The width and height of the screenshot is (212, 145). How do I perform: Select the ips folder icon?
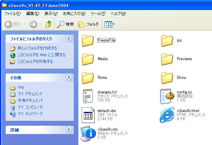click(x=167, y=41)
